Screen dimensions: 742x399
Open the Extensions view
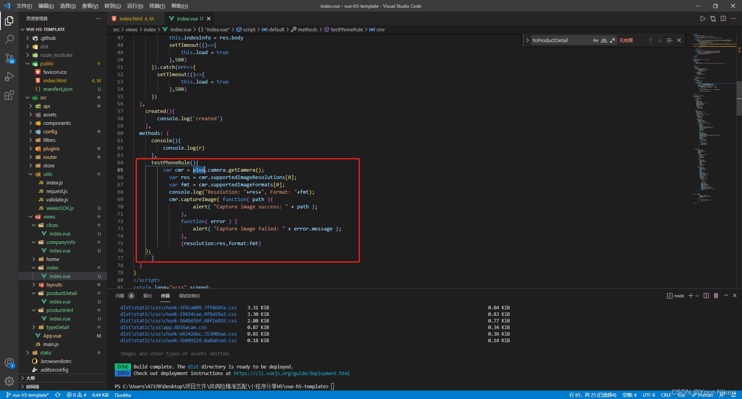tap(9, 95)
